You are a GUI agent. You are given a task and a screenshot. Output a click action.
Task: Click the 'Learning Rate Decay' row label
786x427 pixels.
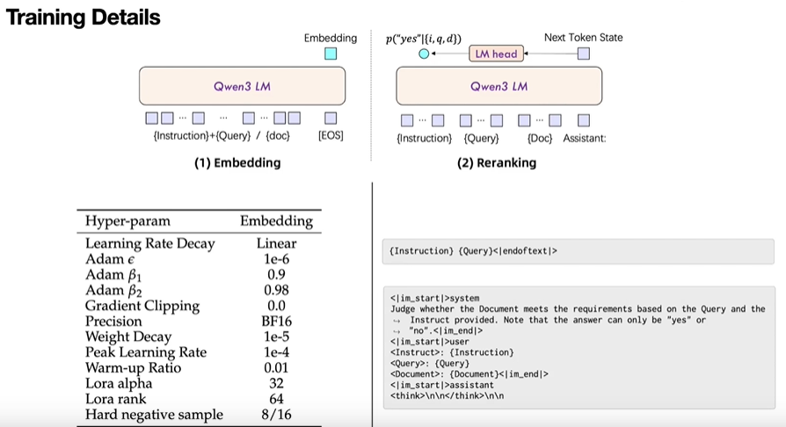coord(149,243)
